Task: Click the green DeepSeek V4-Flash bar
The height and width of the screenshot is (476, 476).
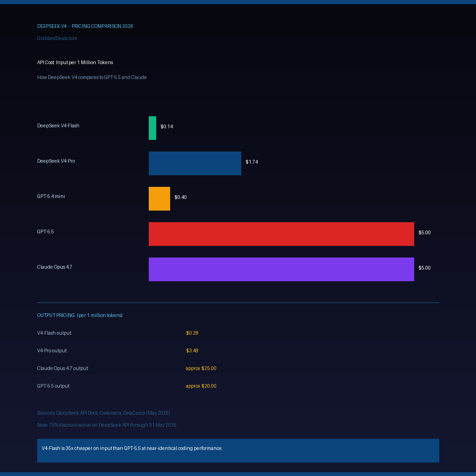Action: (x=152, y=128)
